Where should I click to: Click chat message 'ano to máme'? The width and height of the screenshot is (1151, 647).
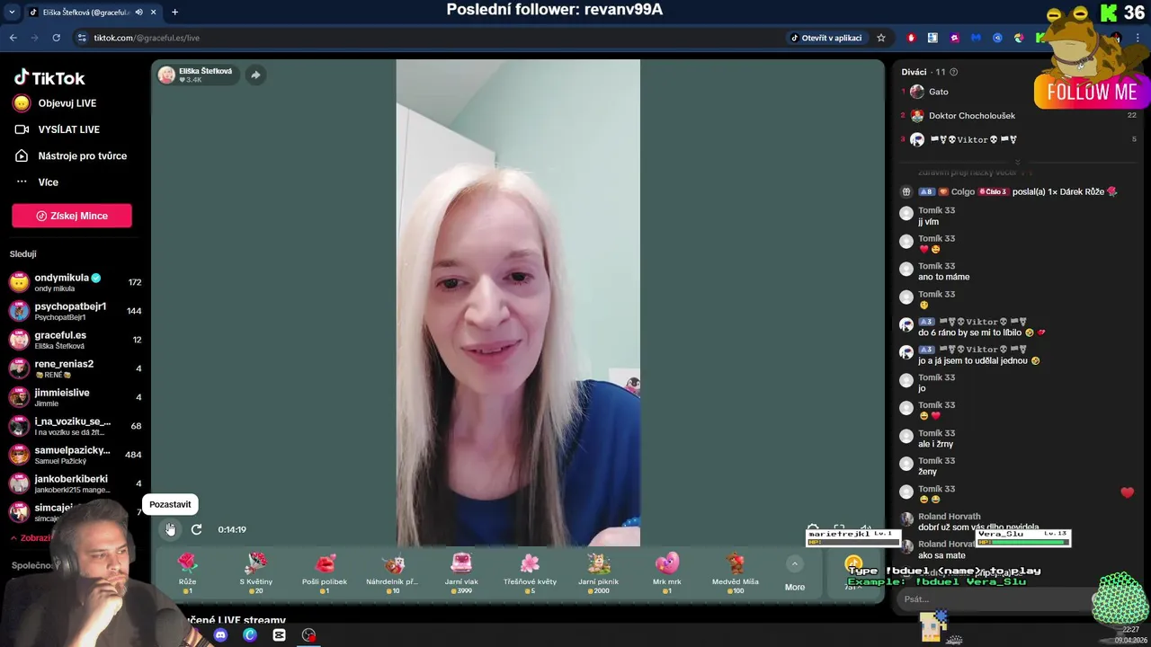point(943,277)
